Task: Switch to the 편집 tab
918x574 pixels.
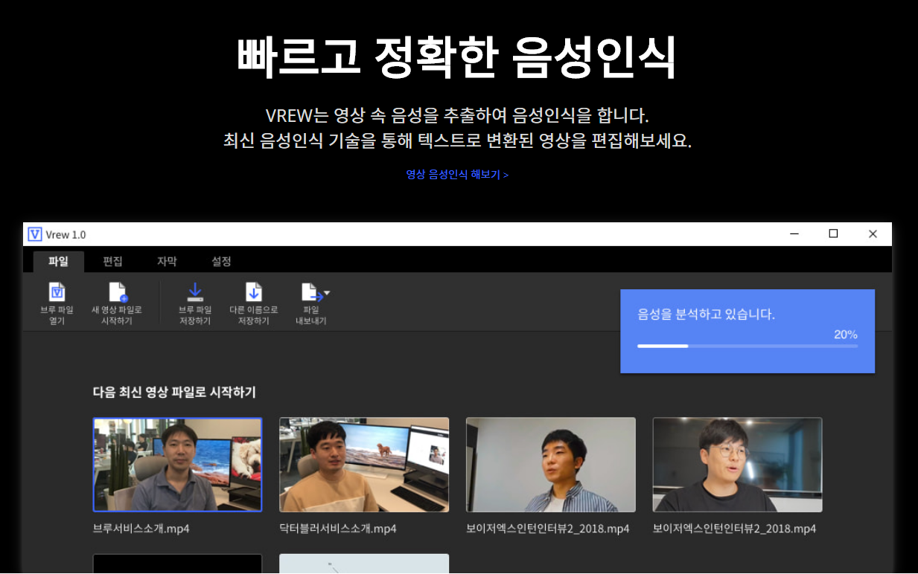Action: click(x=112, y=262)
